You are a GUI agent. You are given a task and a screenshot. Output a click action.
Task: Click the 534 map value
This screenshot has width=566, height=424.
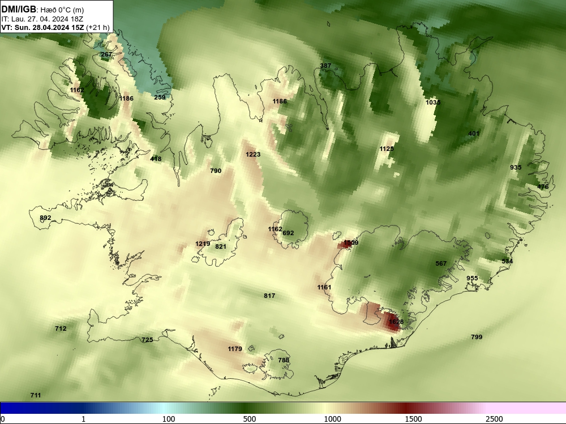click(x=507, y=261)
